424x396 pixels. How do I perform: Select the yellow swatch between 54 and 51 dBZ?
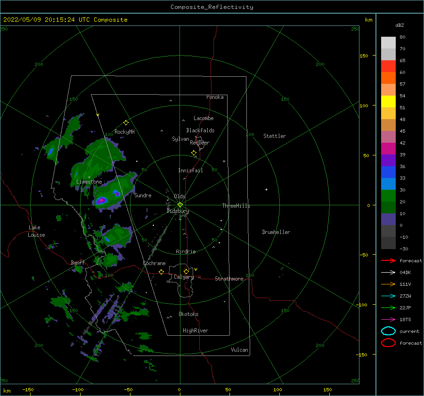pyautogui.click(x=388, y=102)
